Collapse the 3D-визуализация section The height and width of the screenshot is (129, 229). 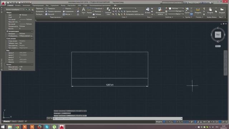[x=32, y=31]
